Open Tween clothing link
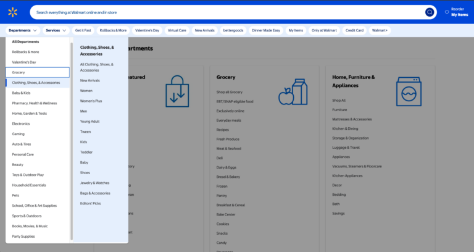The image size is (474, 252). (85, 132)
